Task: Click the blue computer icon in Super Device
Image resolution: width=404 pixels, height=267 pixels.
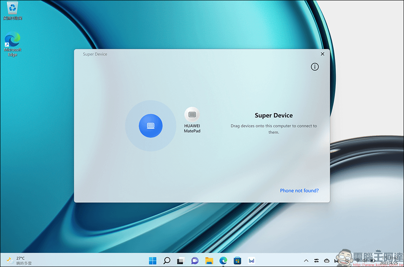Action: (151, 126)
